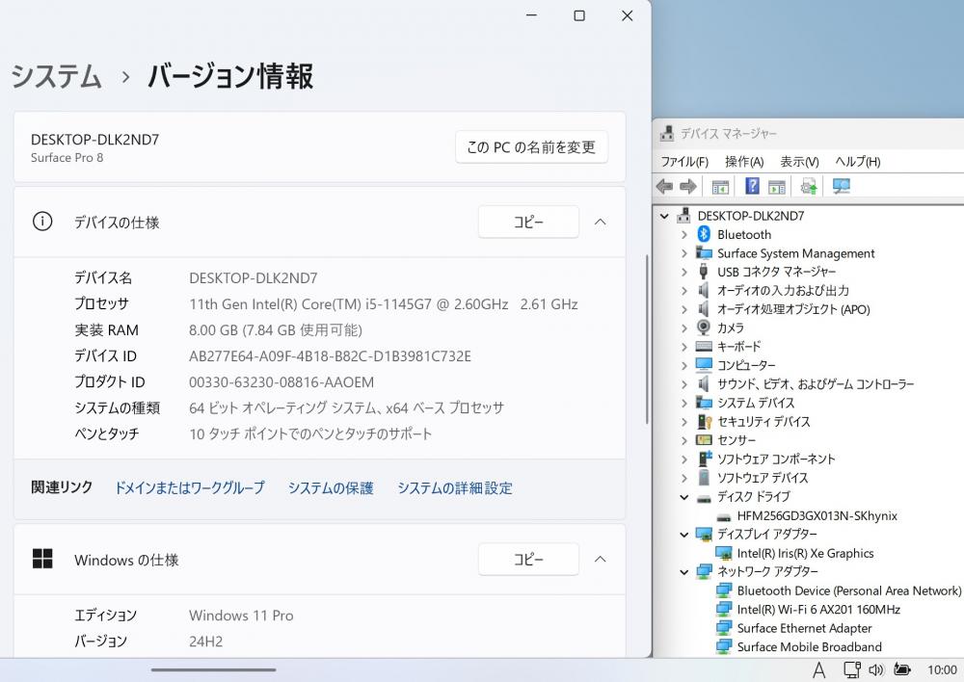This screenshot has height=682, width=964.
Task: Click the update driver toolbar icon in Device Manager
Action: 809,186
